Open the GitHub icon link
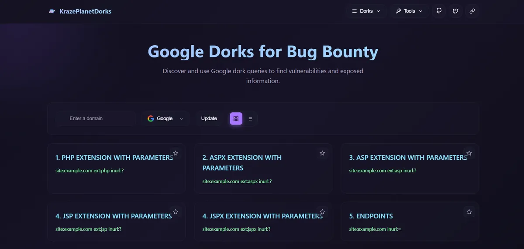The width and height of the screenshot is (524, 249). [x=439, y=11]
